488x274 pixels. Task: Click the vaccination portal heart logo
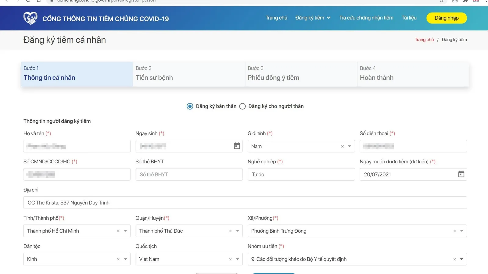(30, 18)
